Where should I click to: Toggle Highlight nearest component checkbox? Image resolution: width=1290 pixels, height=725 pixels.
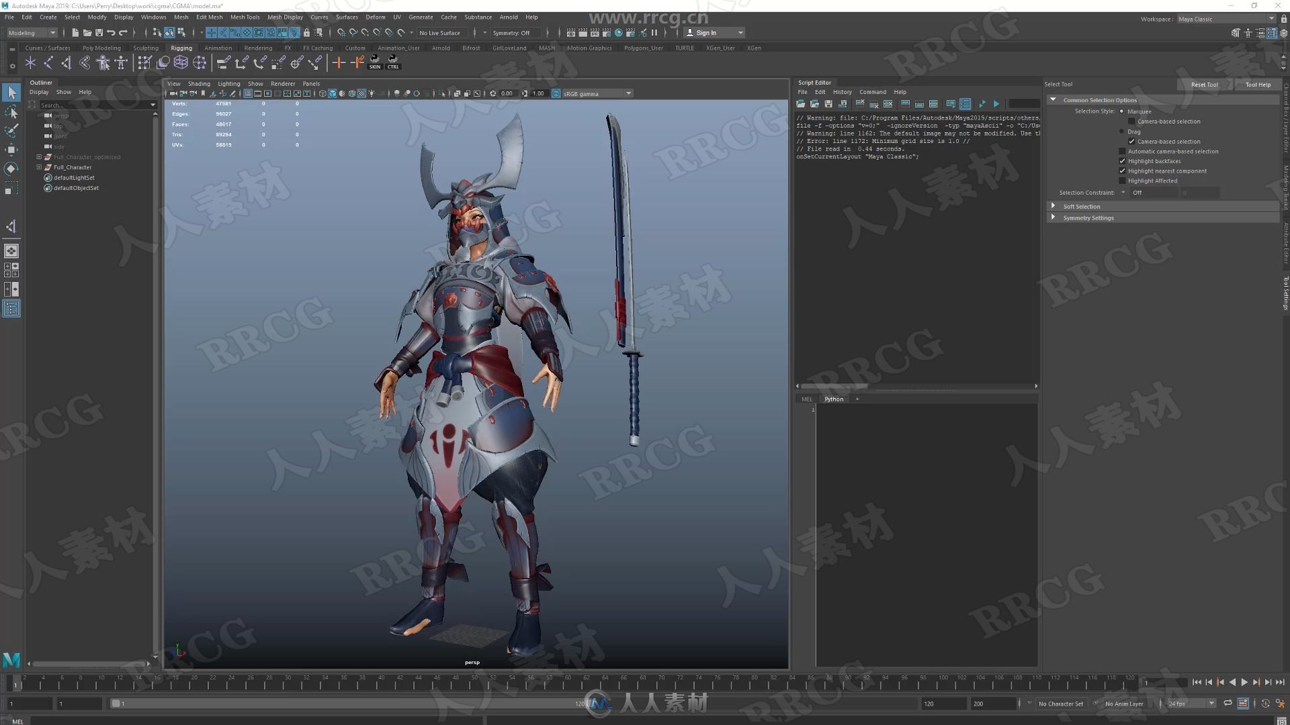click(x=1122, y=171)
